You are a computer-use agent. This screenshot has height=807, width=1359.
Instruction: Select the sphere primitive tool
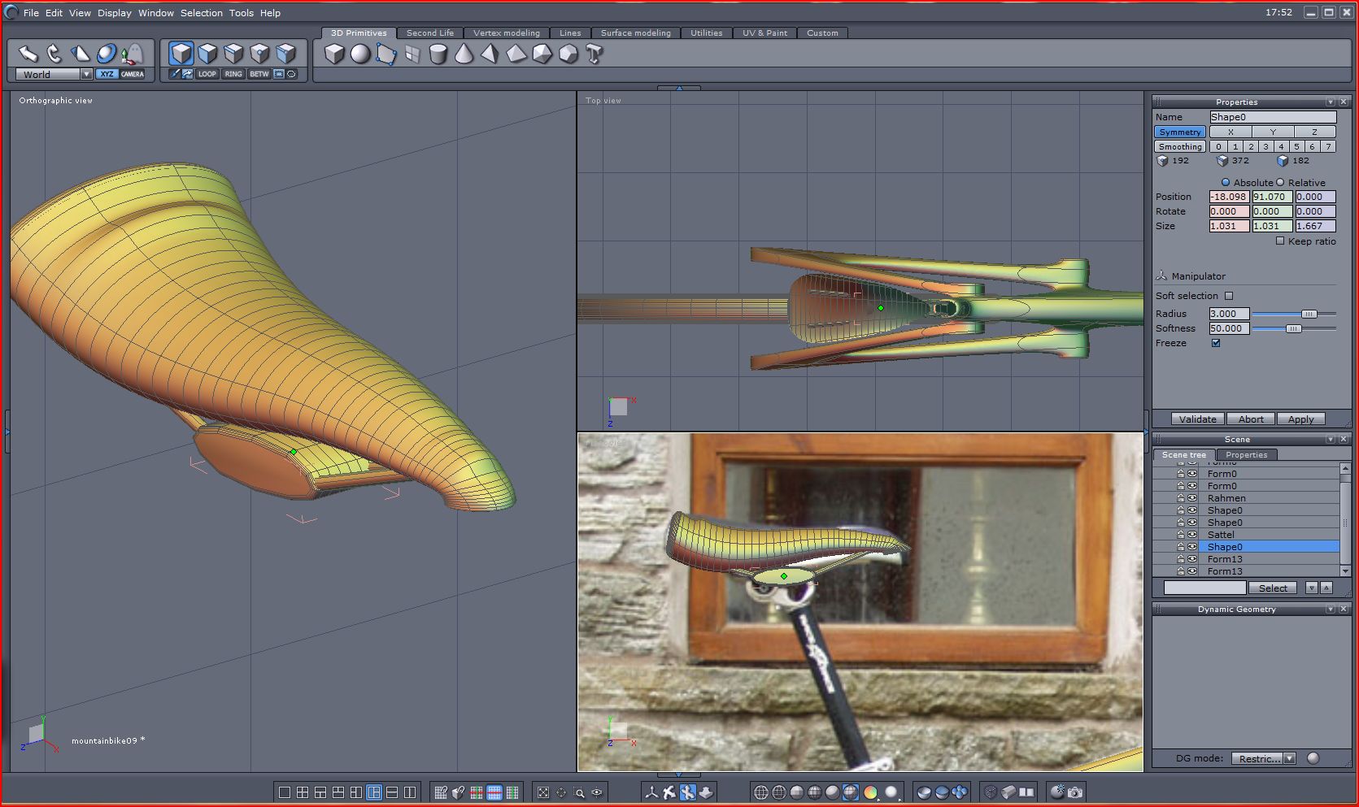[359, 54]
